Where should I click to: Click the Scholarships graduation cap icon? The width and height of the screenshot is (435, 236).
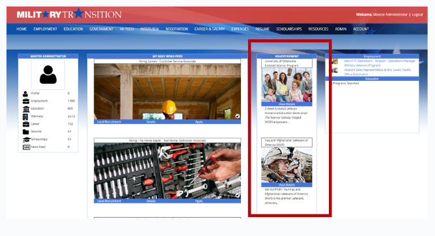(27, 140)
